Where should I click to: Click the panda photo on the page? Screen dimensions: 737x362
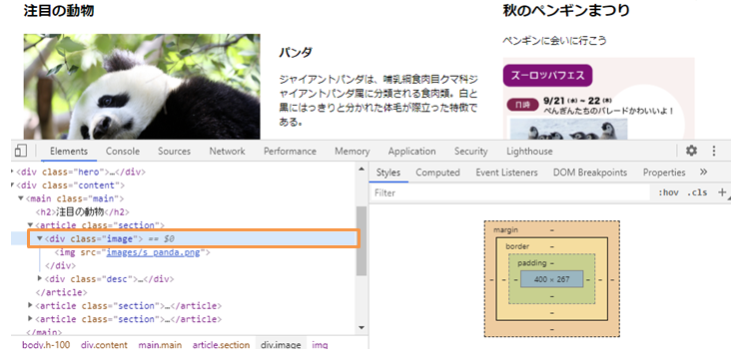click(142, 87)
